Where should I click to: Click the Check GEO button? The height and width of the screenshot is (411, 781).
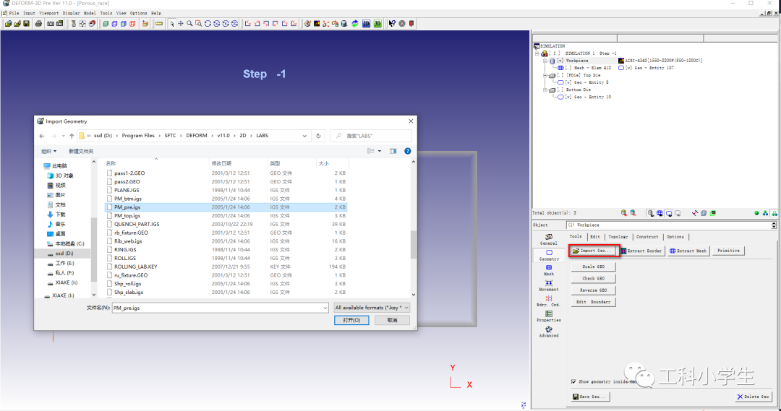[x=593, y=278]
